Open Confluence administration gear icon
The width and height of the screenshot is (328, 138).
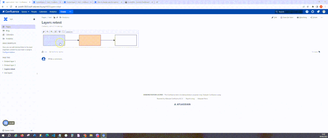pyautogui.click(x=313, y=12)
